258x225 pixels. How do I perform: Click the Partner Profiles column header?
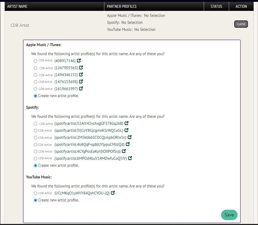click(x=122, y=6)
